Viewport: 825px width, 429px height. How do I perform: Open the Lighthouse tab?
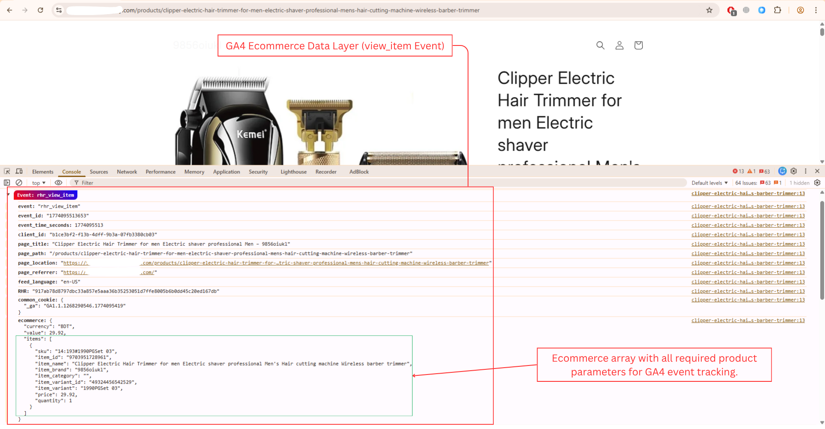(x=293, y=172)
